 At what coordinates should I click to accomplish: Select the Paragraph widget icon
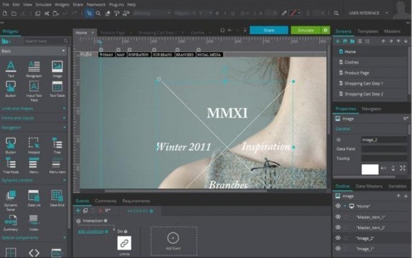[x=34, y=66]
